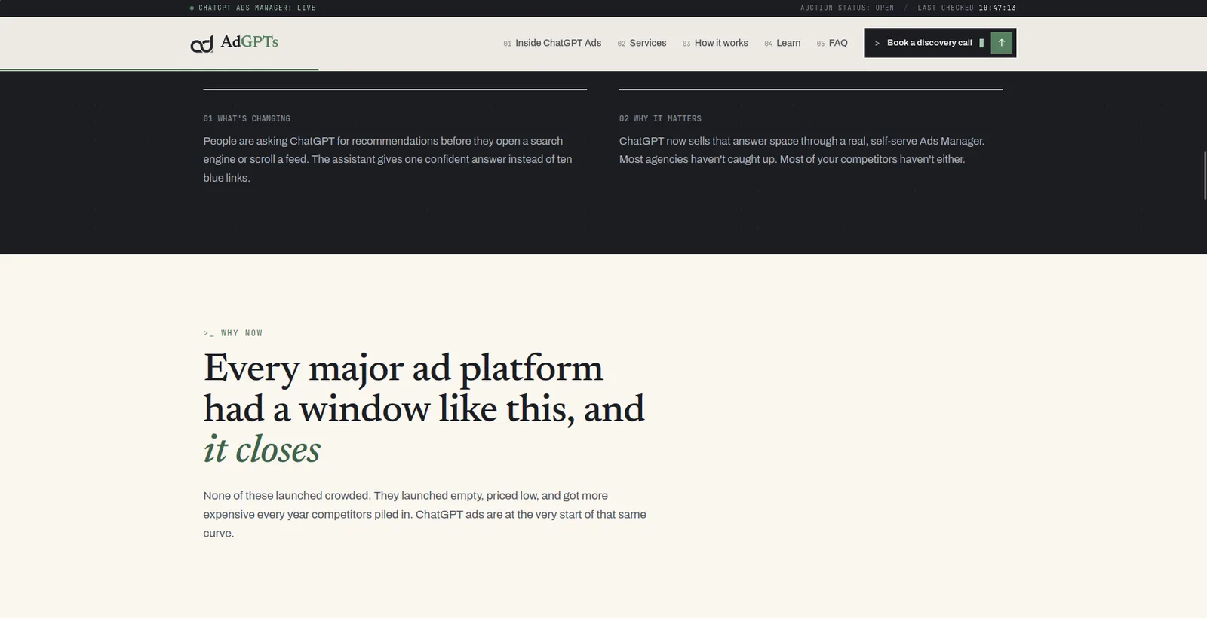Click the page scrollbar thumb
The height and width of the screenshot is (618, 1207).
tap(1204, 175)
